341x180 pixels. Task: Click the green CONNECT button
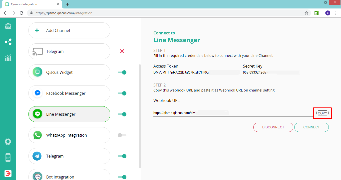[x=312, y=127]
